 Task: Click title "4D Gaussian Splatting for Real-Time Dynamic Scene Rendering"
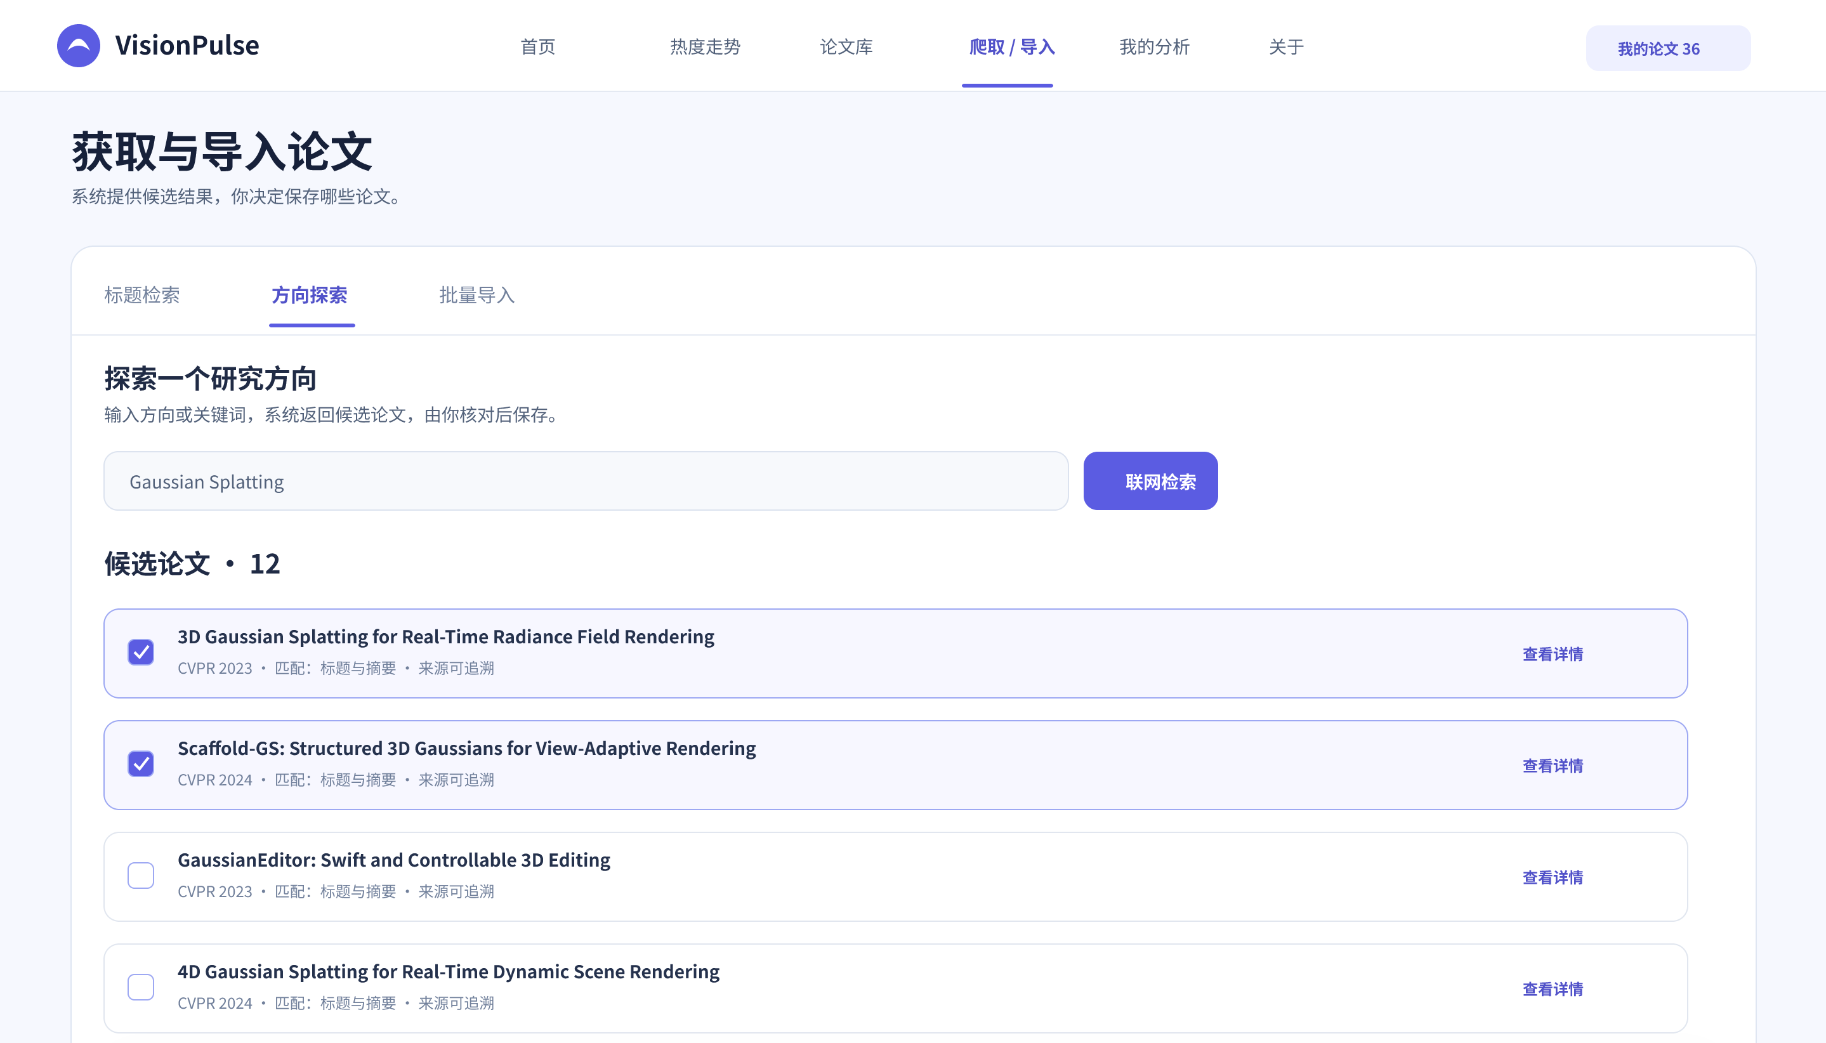click(449, 972)
